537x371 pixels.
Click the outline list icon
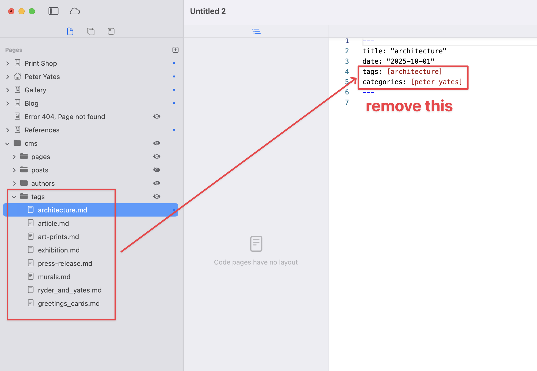pos(256,31)
